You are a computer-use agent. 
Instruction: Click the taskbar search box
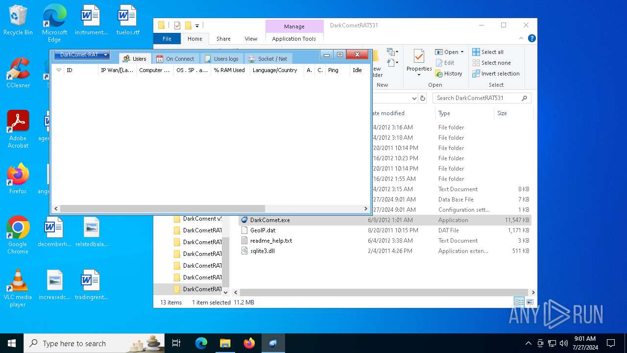click(x=94, y=343)
